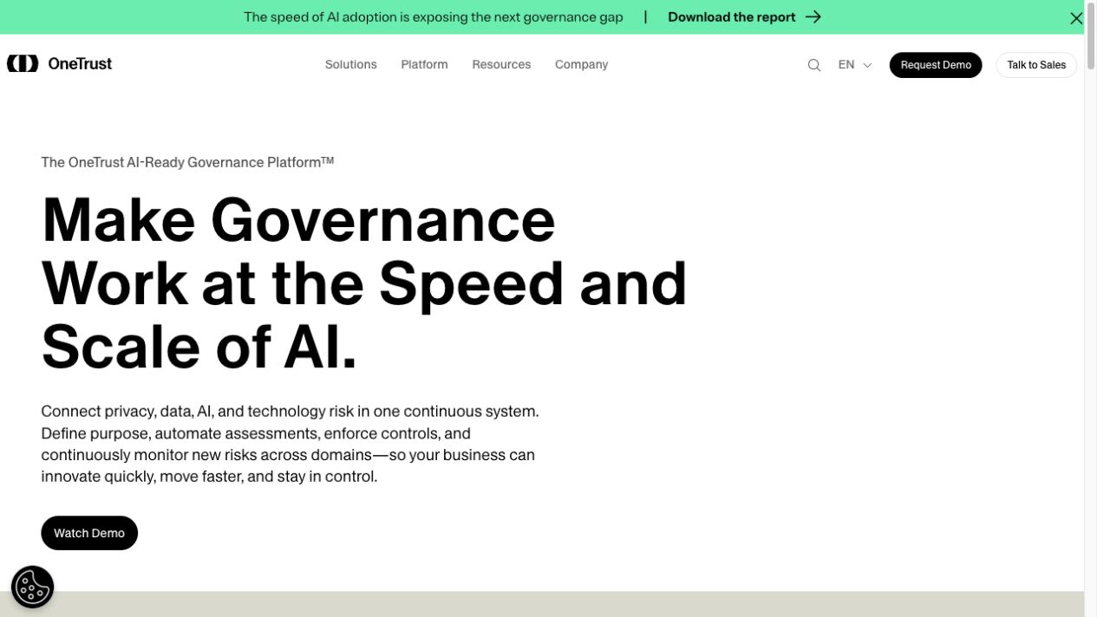
Task: Click the Watch Demo button
Action: point(89,533)
